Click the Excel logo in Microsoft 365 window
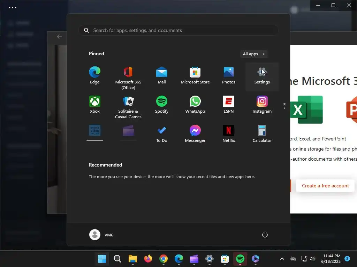357x267 pixels. (x=306, y=110)
